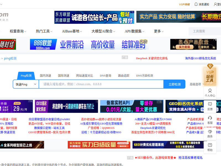The width and height of the screenshot is (221, 166).
Task: Expand 高级选项 advanced options
Action: click(x=197, y=84)
